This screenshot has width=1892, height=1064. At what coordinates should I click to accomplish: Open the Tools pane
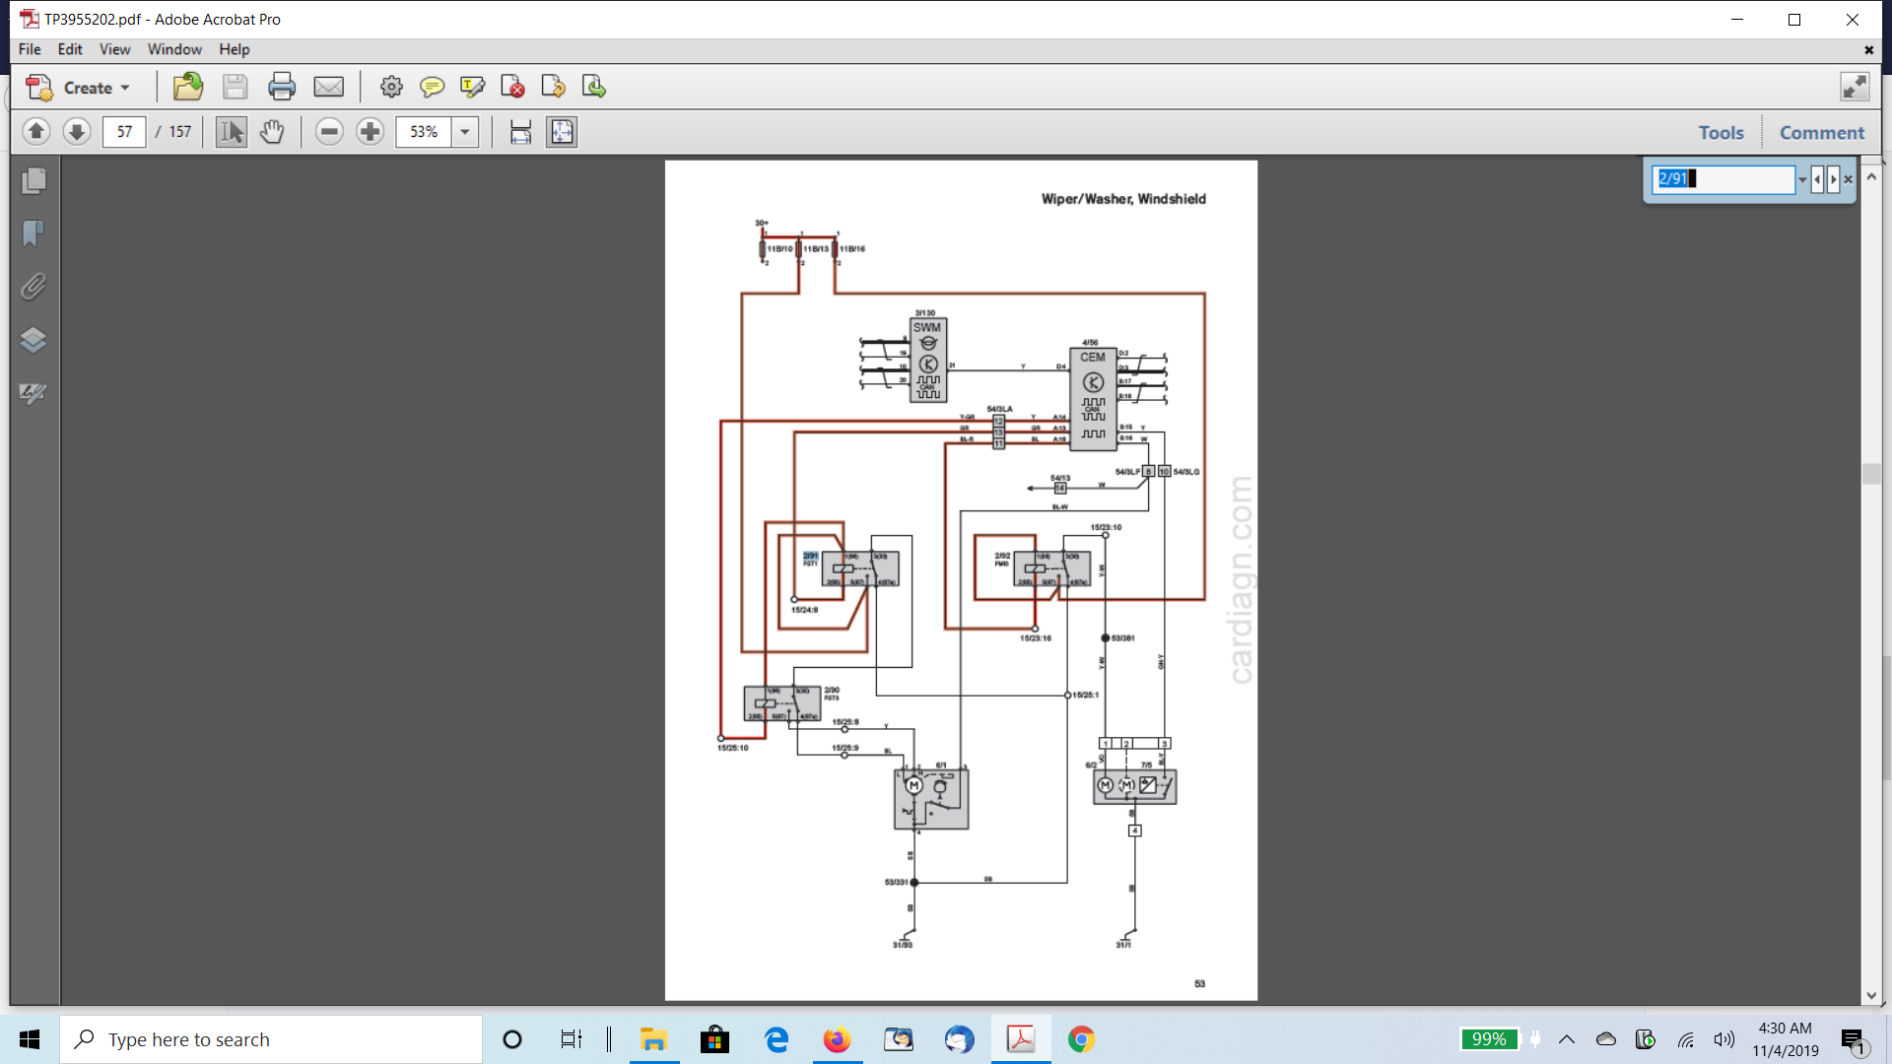click(1721, 132)
